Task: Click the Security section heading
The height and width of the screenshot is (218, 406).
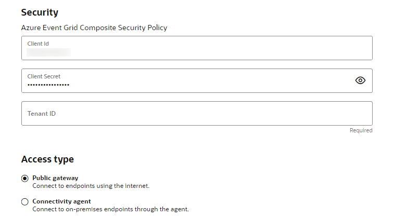Action: click(40, 12)
